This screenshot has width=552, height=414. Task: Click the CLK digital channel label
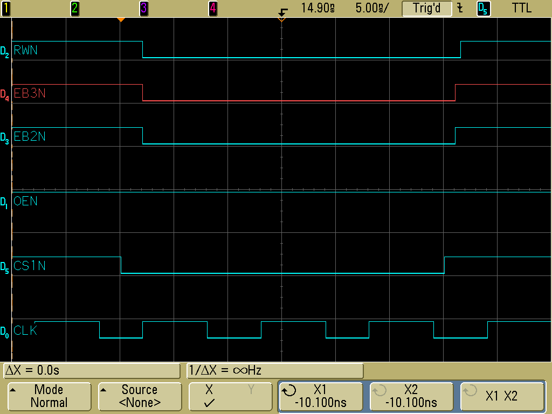click(26, 330)
